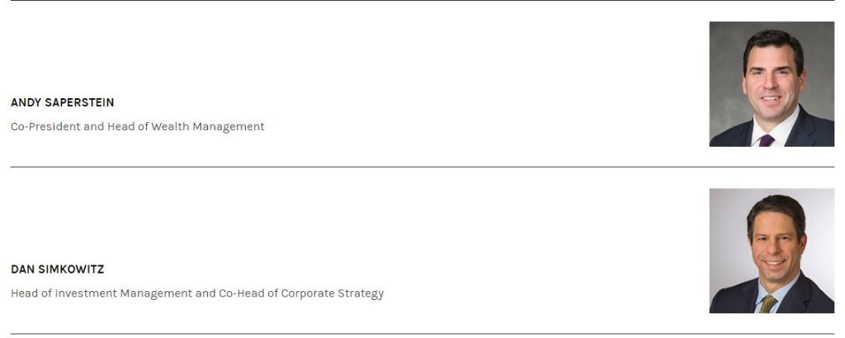Open Dan Simkowitz's headshot photo
Image resolution: width=845 pixels, height=338 pixels.
point(772,251)
